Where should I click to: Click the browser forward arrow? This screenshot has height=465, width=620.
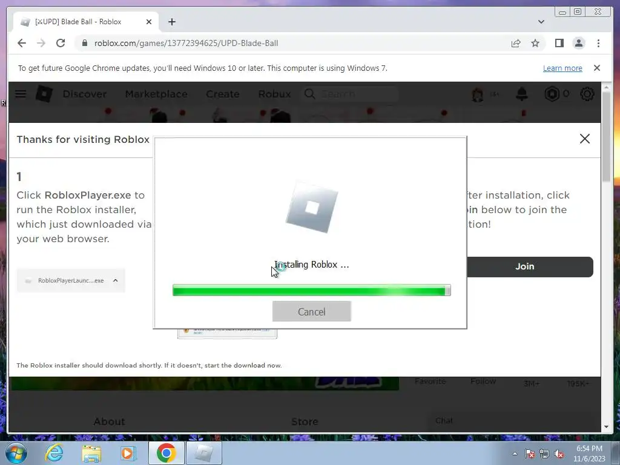pos(41,43)
